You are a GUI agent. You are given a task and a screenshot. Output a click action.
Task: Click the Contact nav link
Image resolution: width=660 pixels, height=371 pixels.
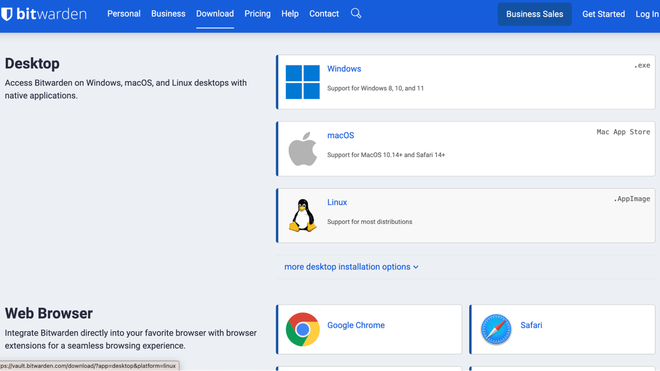coord(324,14)
